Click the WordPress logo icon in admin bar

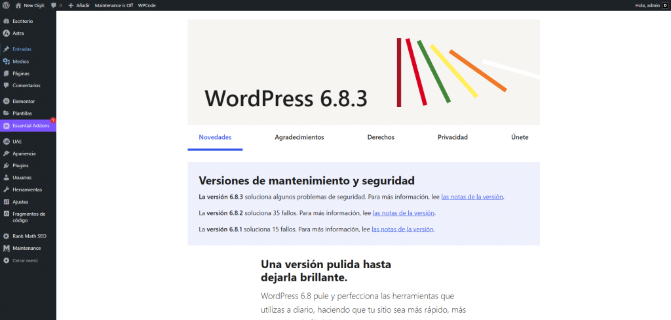[6, 5]
